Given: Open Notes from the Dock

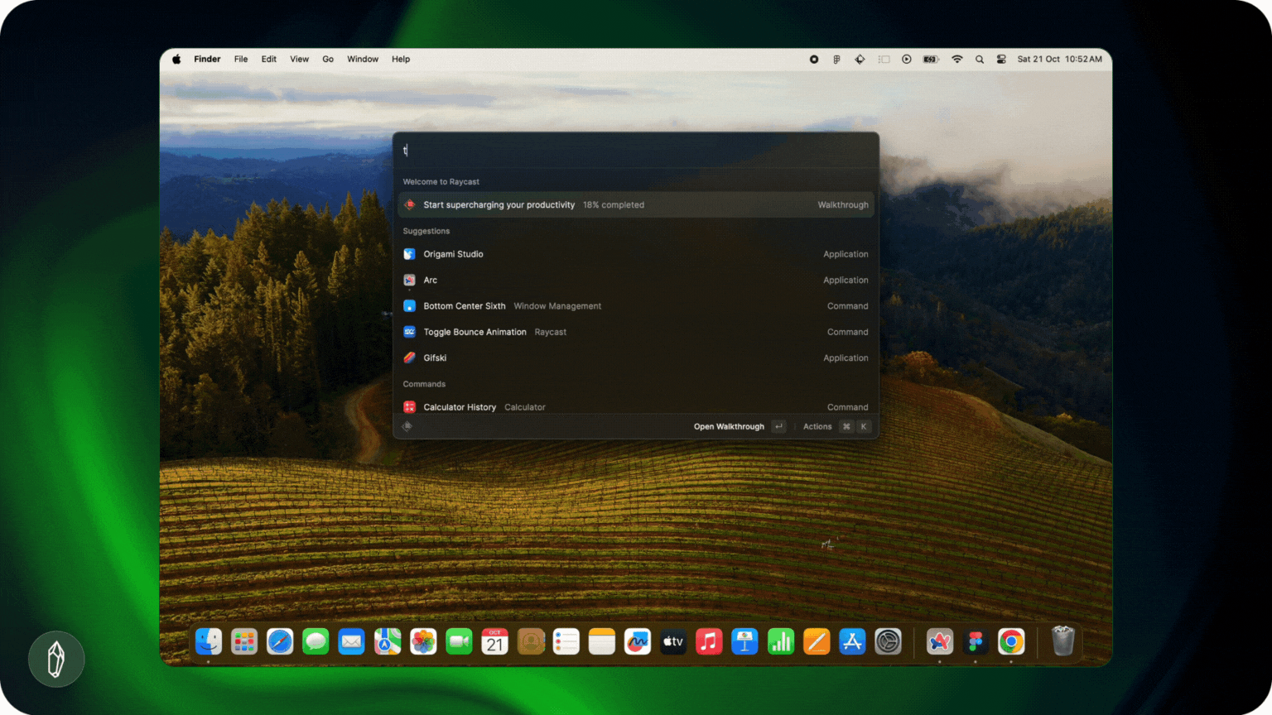Looking at the screenshot, I should [x=602, y=641].
